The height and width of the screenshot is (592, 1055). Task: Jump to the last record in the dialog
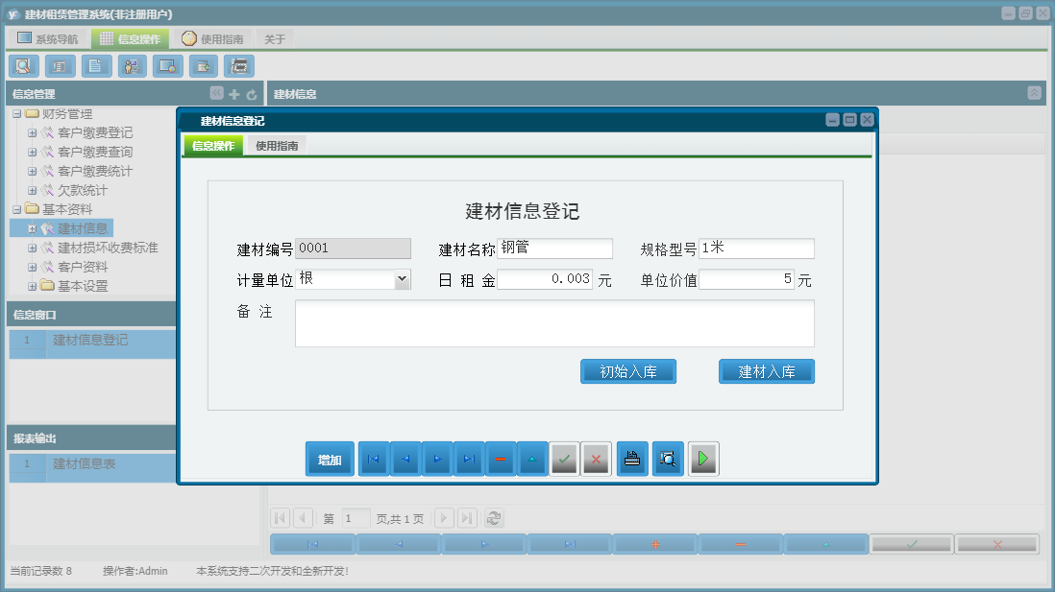point(469,459)
